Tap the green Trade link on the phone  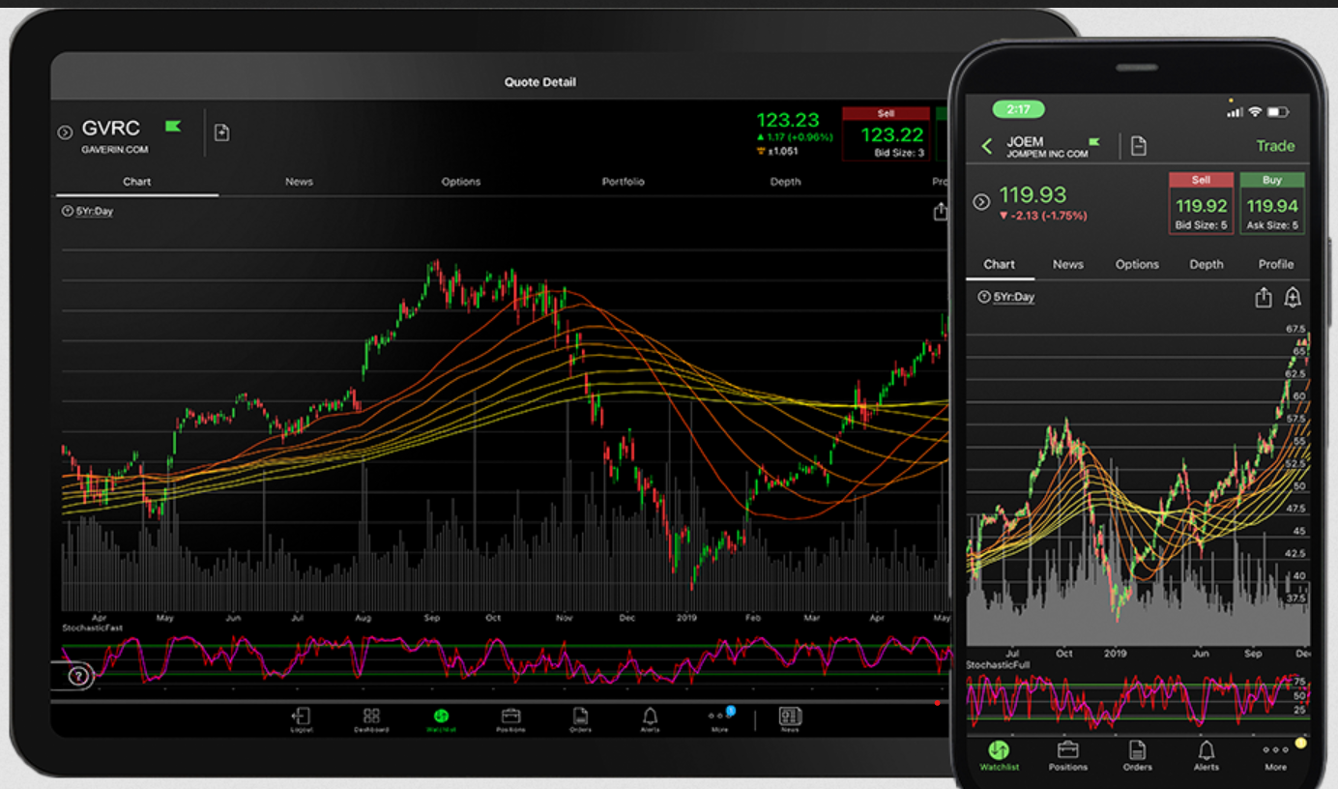[1275, 146]
